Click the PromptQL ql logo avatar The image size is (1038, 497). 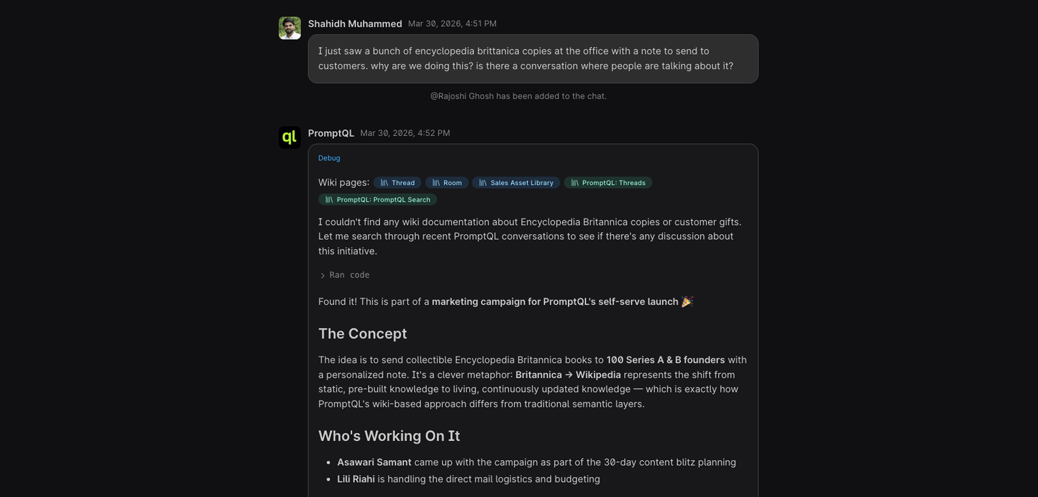tap(290, 137)
